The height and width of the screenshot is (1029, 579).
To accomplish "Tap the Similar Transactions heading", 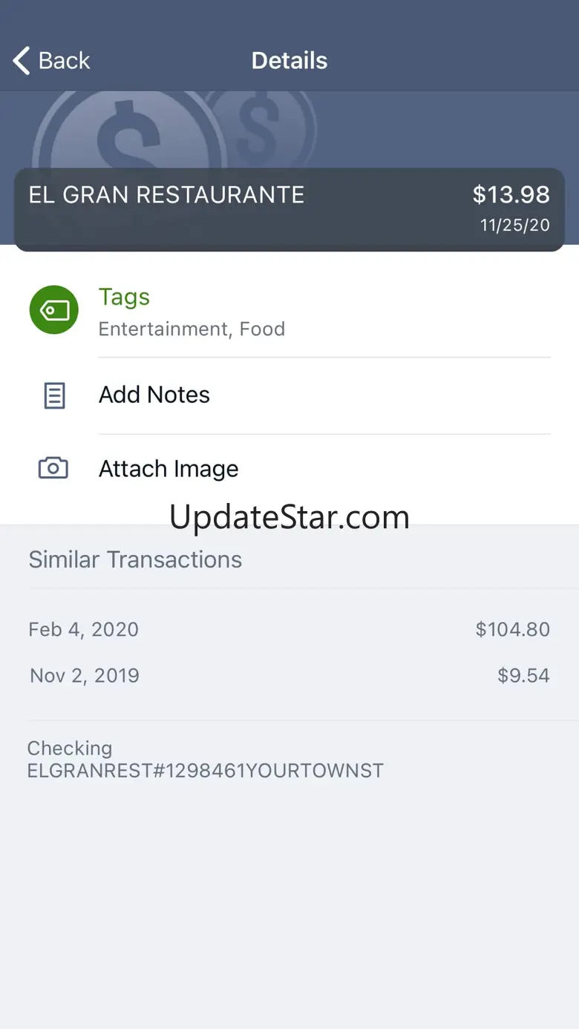I will (135, 559).
